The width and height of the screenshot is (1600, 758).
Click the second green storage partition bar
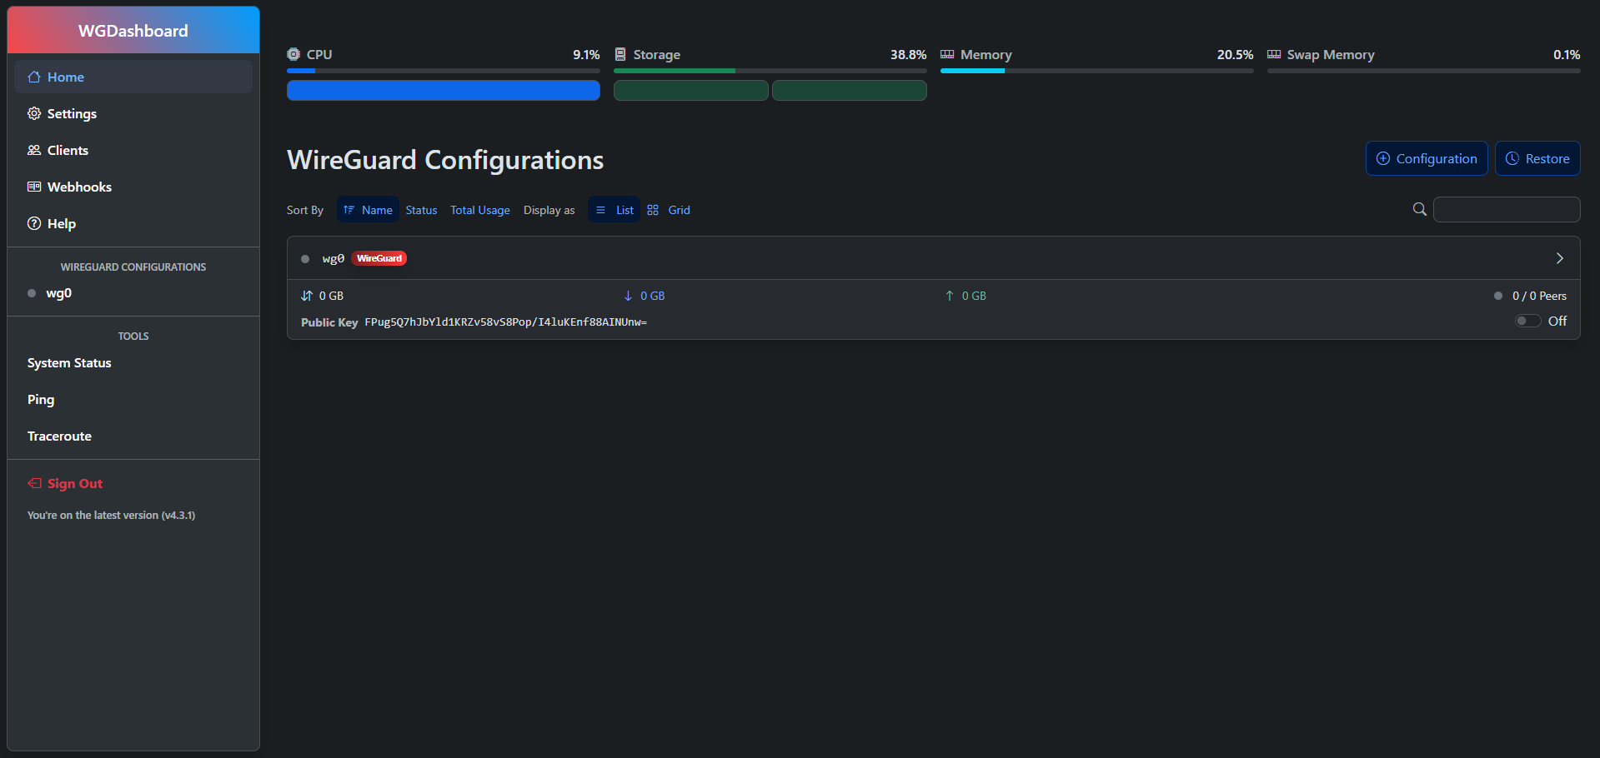850,90
